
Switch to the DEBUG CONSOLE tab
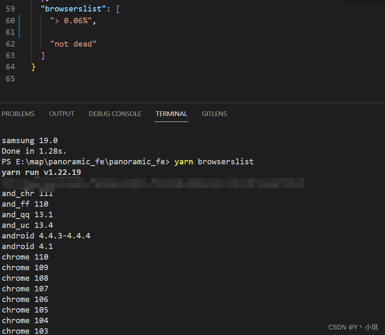pyautogui.click(x=115, y=114)
